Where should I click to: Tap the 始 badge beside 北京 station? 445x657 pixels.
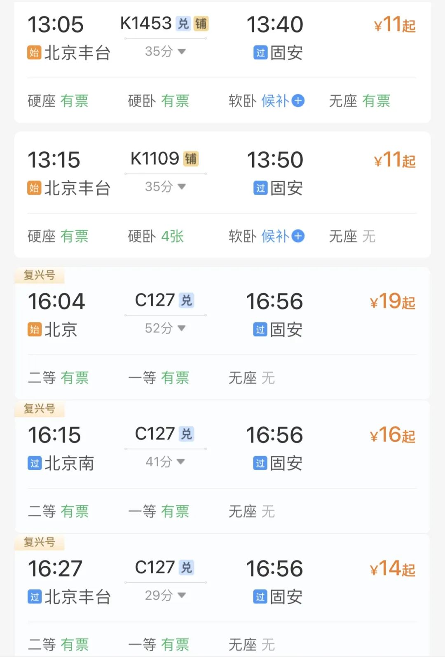click(34, 330)
